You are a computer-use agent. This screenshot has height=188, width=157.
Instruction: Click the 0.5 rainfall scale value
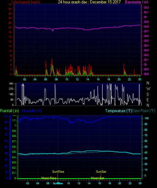pyautogui.click(x=14, y=152)
